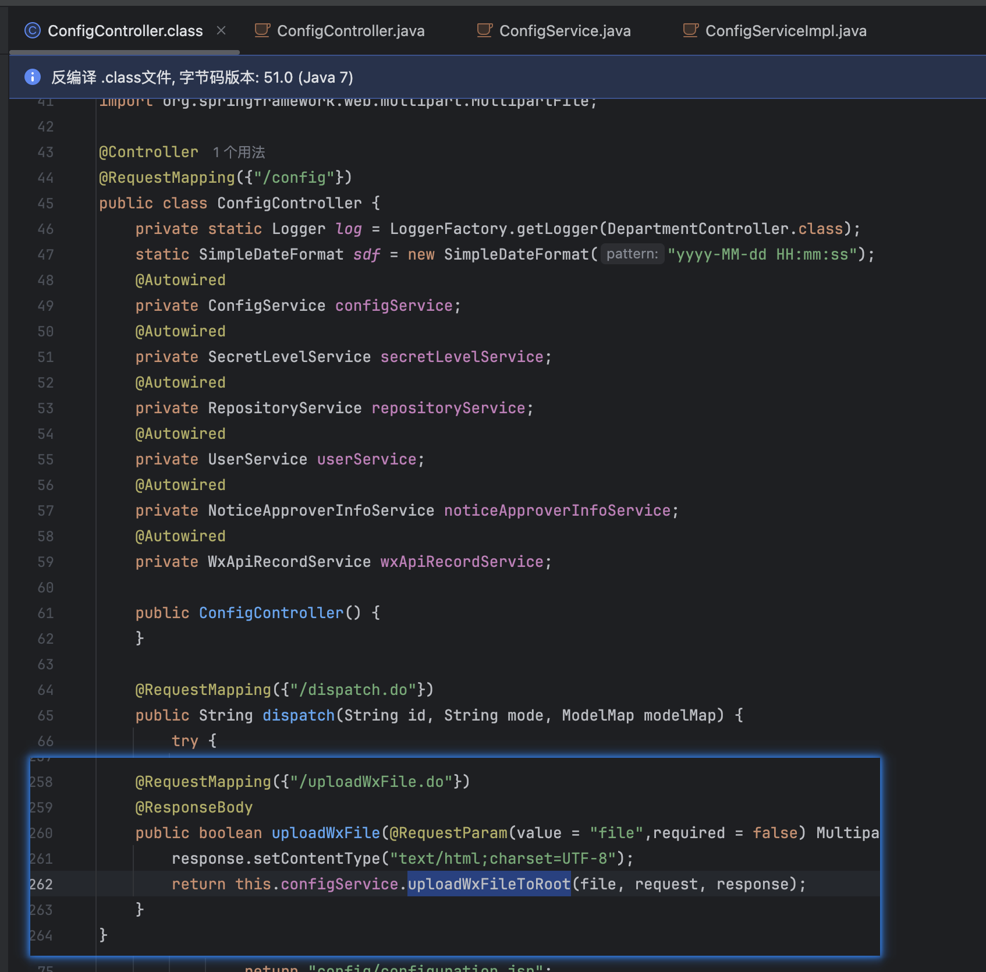Click the dispatch method name on line 65
Image resolution: width=986 pixels, height=972 pixels.
point(298,715)
